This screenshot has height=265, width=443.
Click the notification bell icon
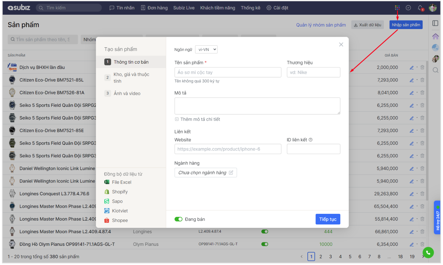click(x=420, y=8)
